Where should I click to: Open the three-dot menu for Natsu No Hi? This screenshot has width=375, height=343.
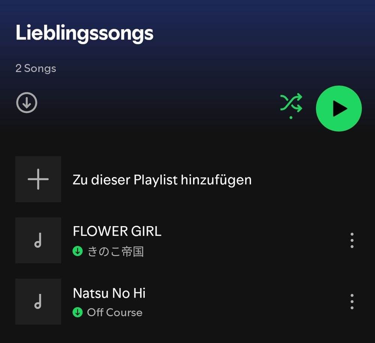[x=352, y=302]
